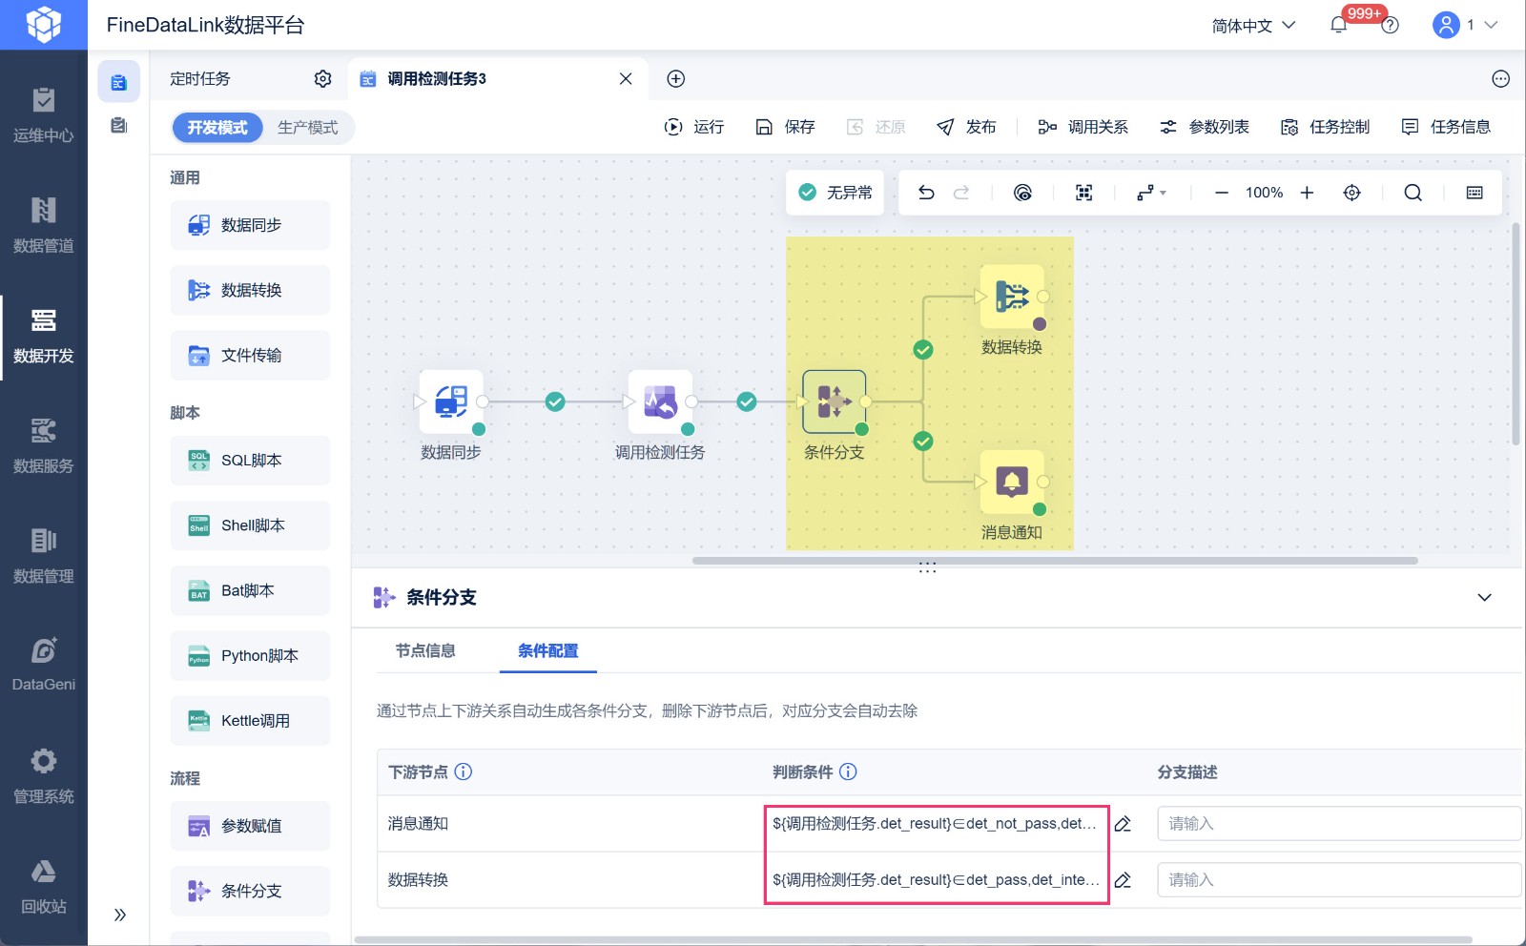Open the 定时任务 panel tab

200,79
